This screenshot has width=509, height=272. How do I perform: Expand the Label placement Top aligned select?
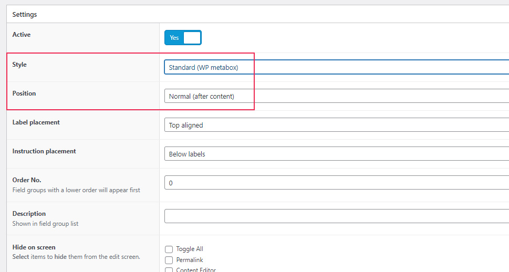tap(337, 125)
